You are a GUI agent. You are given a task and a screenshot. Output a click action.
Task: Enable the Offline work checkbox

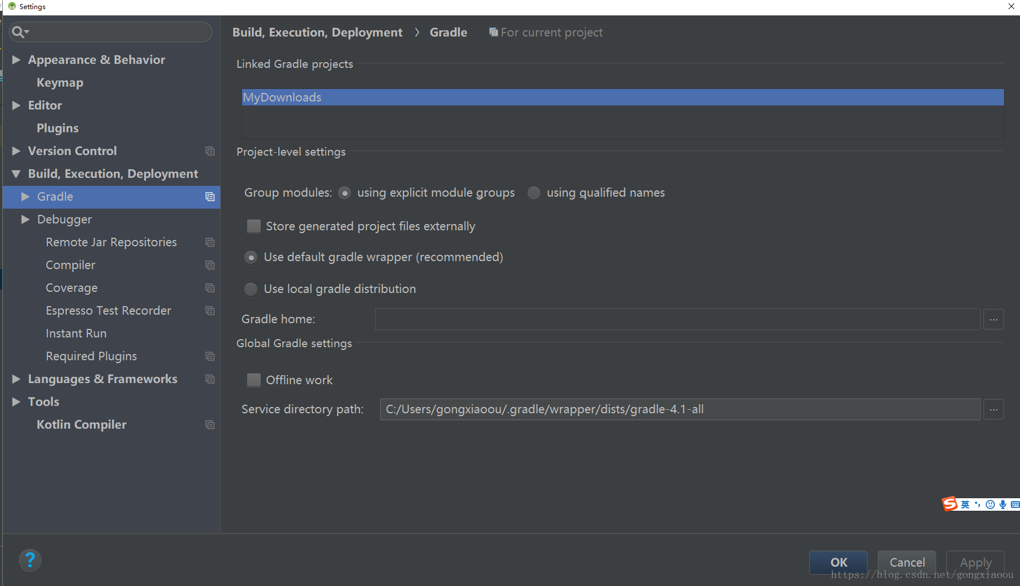click(x=254, y=380)
